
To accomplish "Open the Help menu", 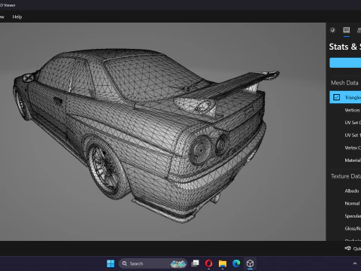I will (17, 17).
